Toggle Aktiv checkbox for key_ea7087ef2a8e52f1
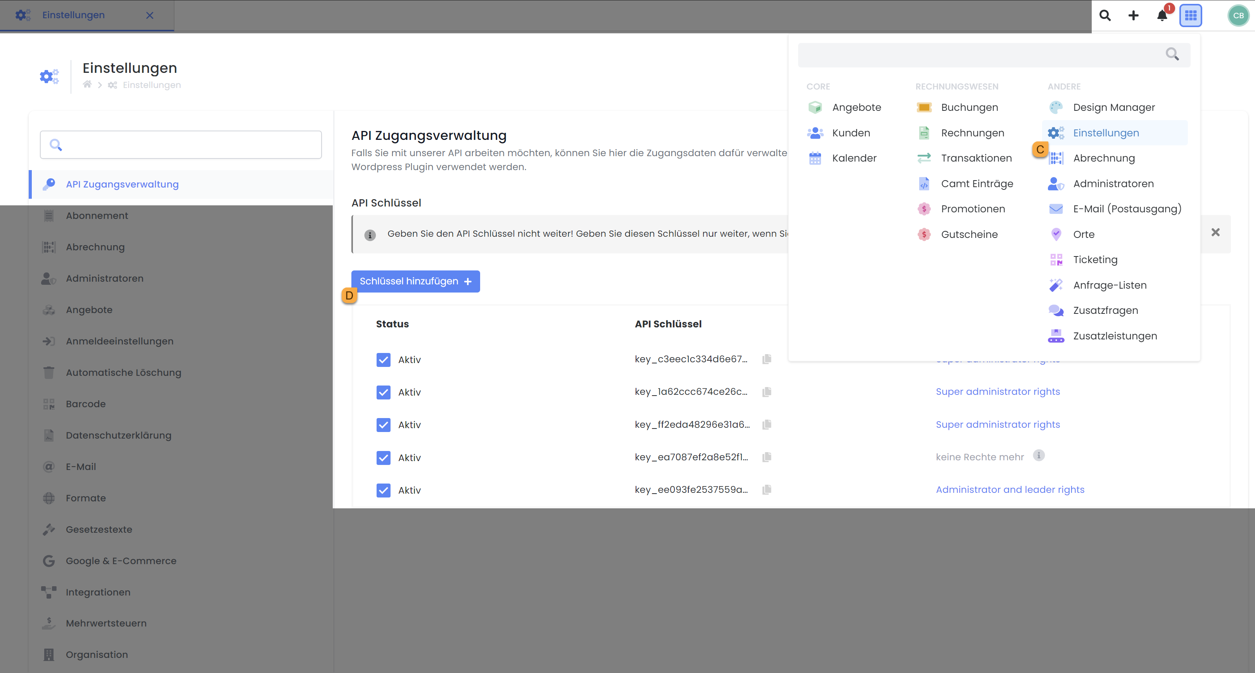The height and width of the screenshot is (673, 1255). pyautogui.click(x=384, y=458)
